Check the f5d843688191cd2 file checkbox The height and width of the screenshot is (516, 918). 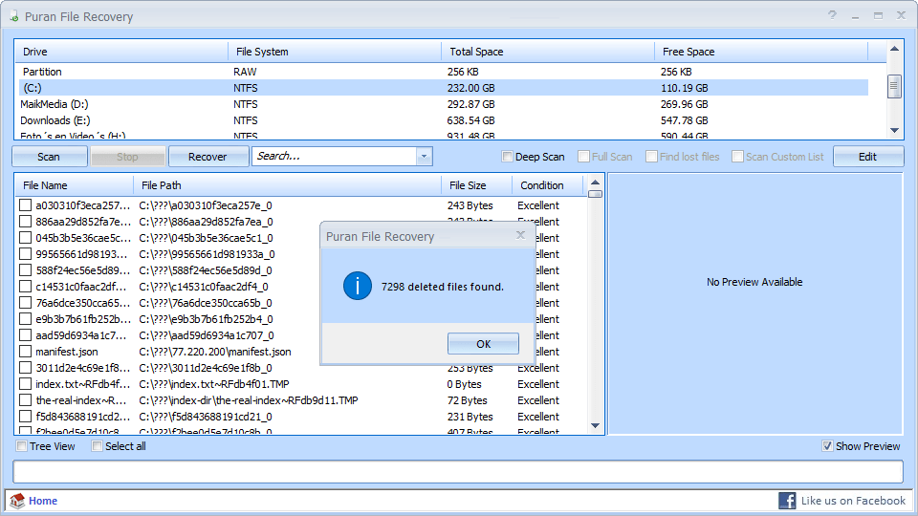pyautogui.click(x=25, y=417)
